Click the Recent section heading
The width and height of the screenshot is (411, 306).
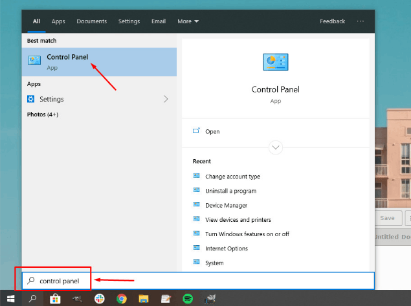pyautogui.click(x=202, y=161)
